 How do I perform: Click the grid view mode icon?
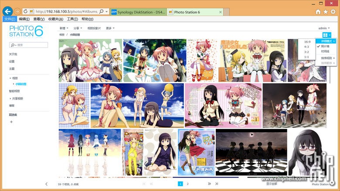click(326, 35)
